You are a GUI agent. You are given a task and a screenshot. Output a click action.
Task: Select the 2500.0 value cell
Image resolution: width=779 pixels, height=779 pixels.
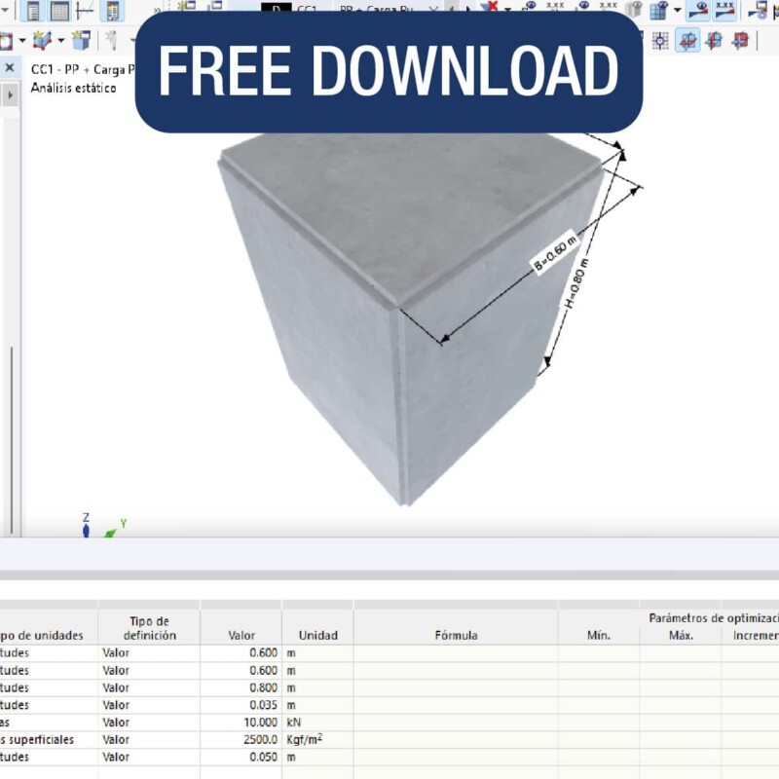241,740
